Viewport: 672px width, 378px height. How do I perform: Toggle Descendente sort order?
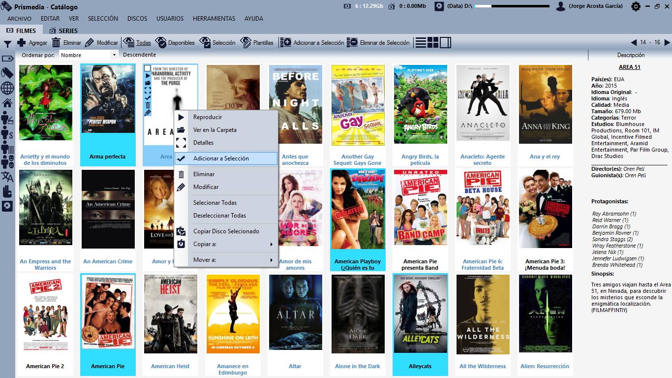[139, 55]
